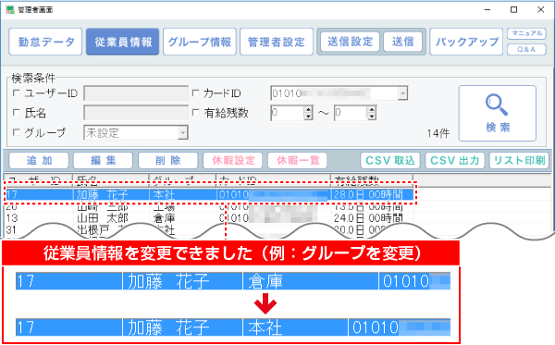Open 送信設定 settings

click(350, 42)
